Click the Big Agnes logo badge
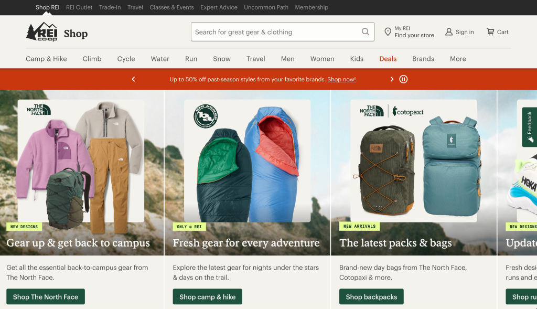537x309 pixels. coord(206,116)
